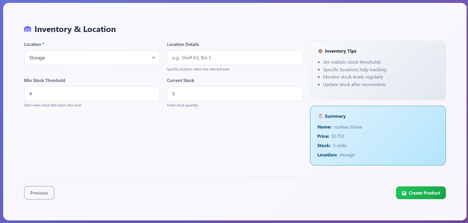Click the summary stock '5 units'
The width and height of the screenshot is (468, 223).
pyautogui.click(x=340, y=146)
